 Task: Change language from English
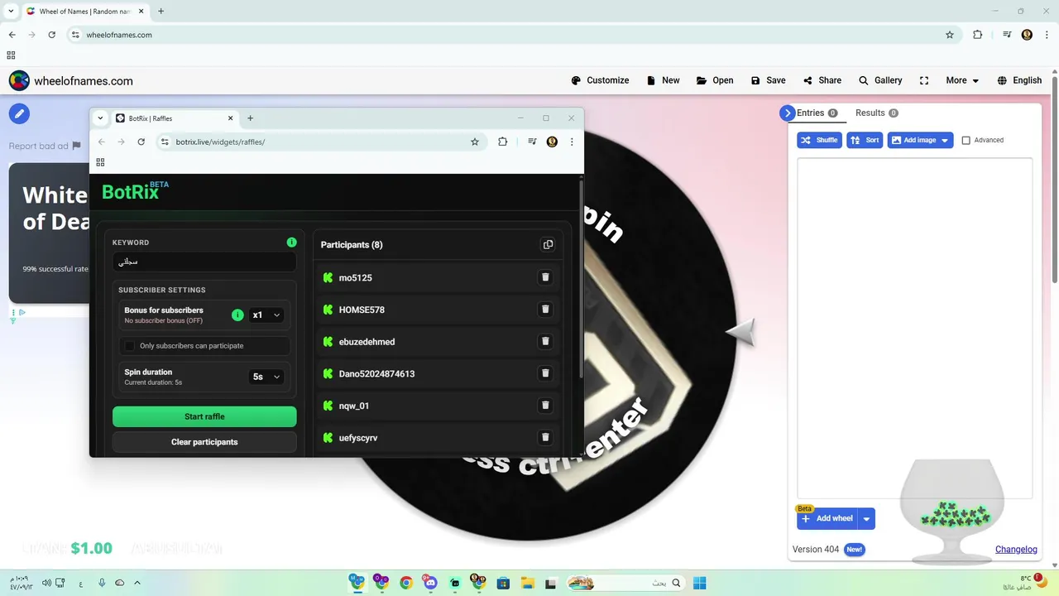pyautogui.click(x=1019, y=80)
